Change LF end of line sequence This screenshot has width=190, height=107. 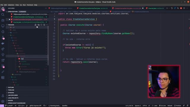(x=149, y=106)
